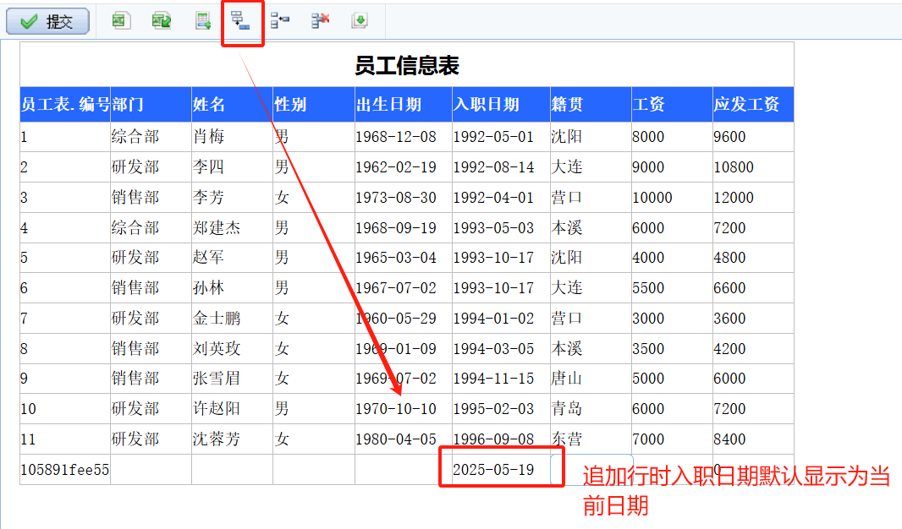Click the 员工信息表 title cell
Screen dimensions: 902x529
coord(407,65)
